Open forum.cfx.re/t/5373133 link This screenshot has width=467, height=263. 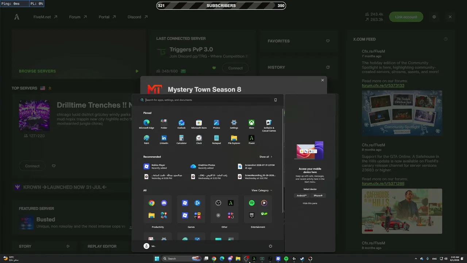coord(383,85)
